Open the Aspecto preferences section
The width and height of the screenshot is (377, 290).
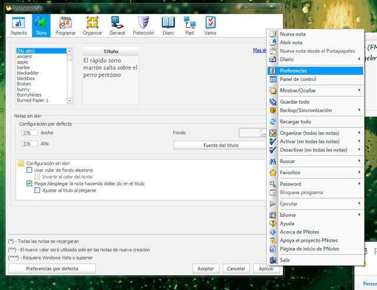pyautogui.click(x=18, y=25)
